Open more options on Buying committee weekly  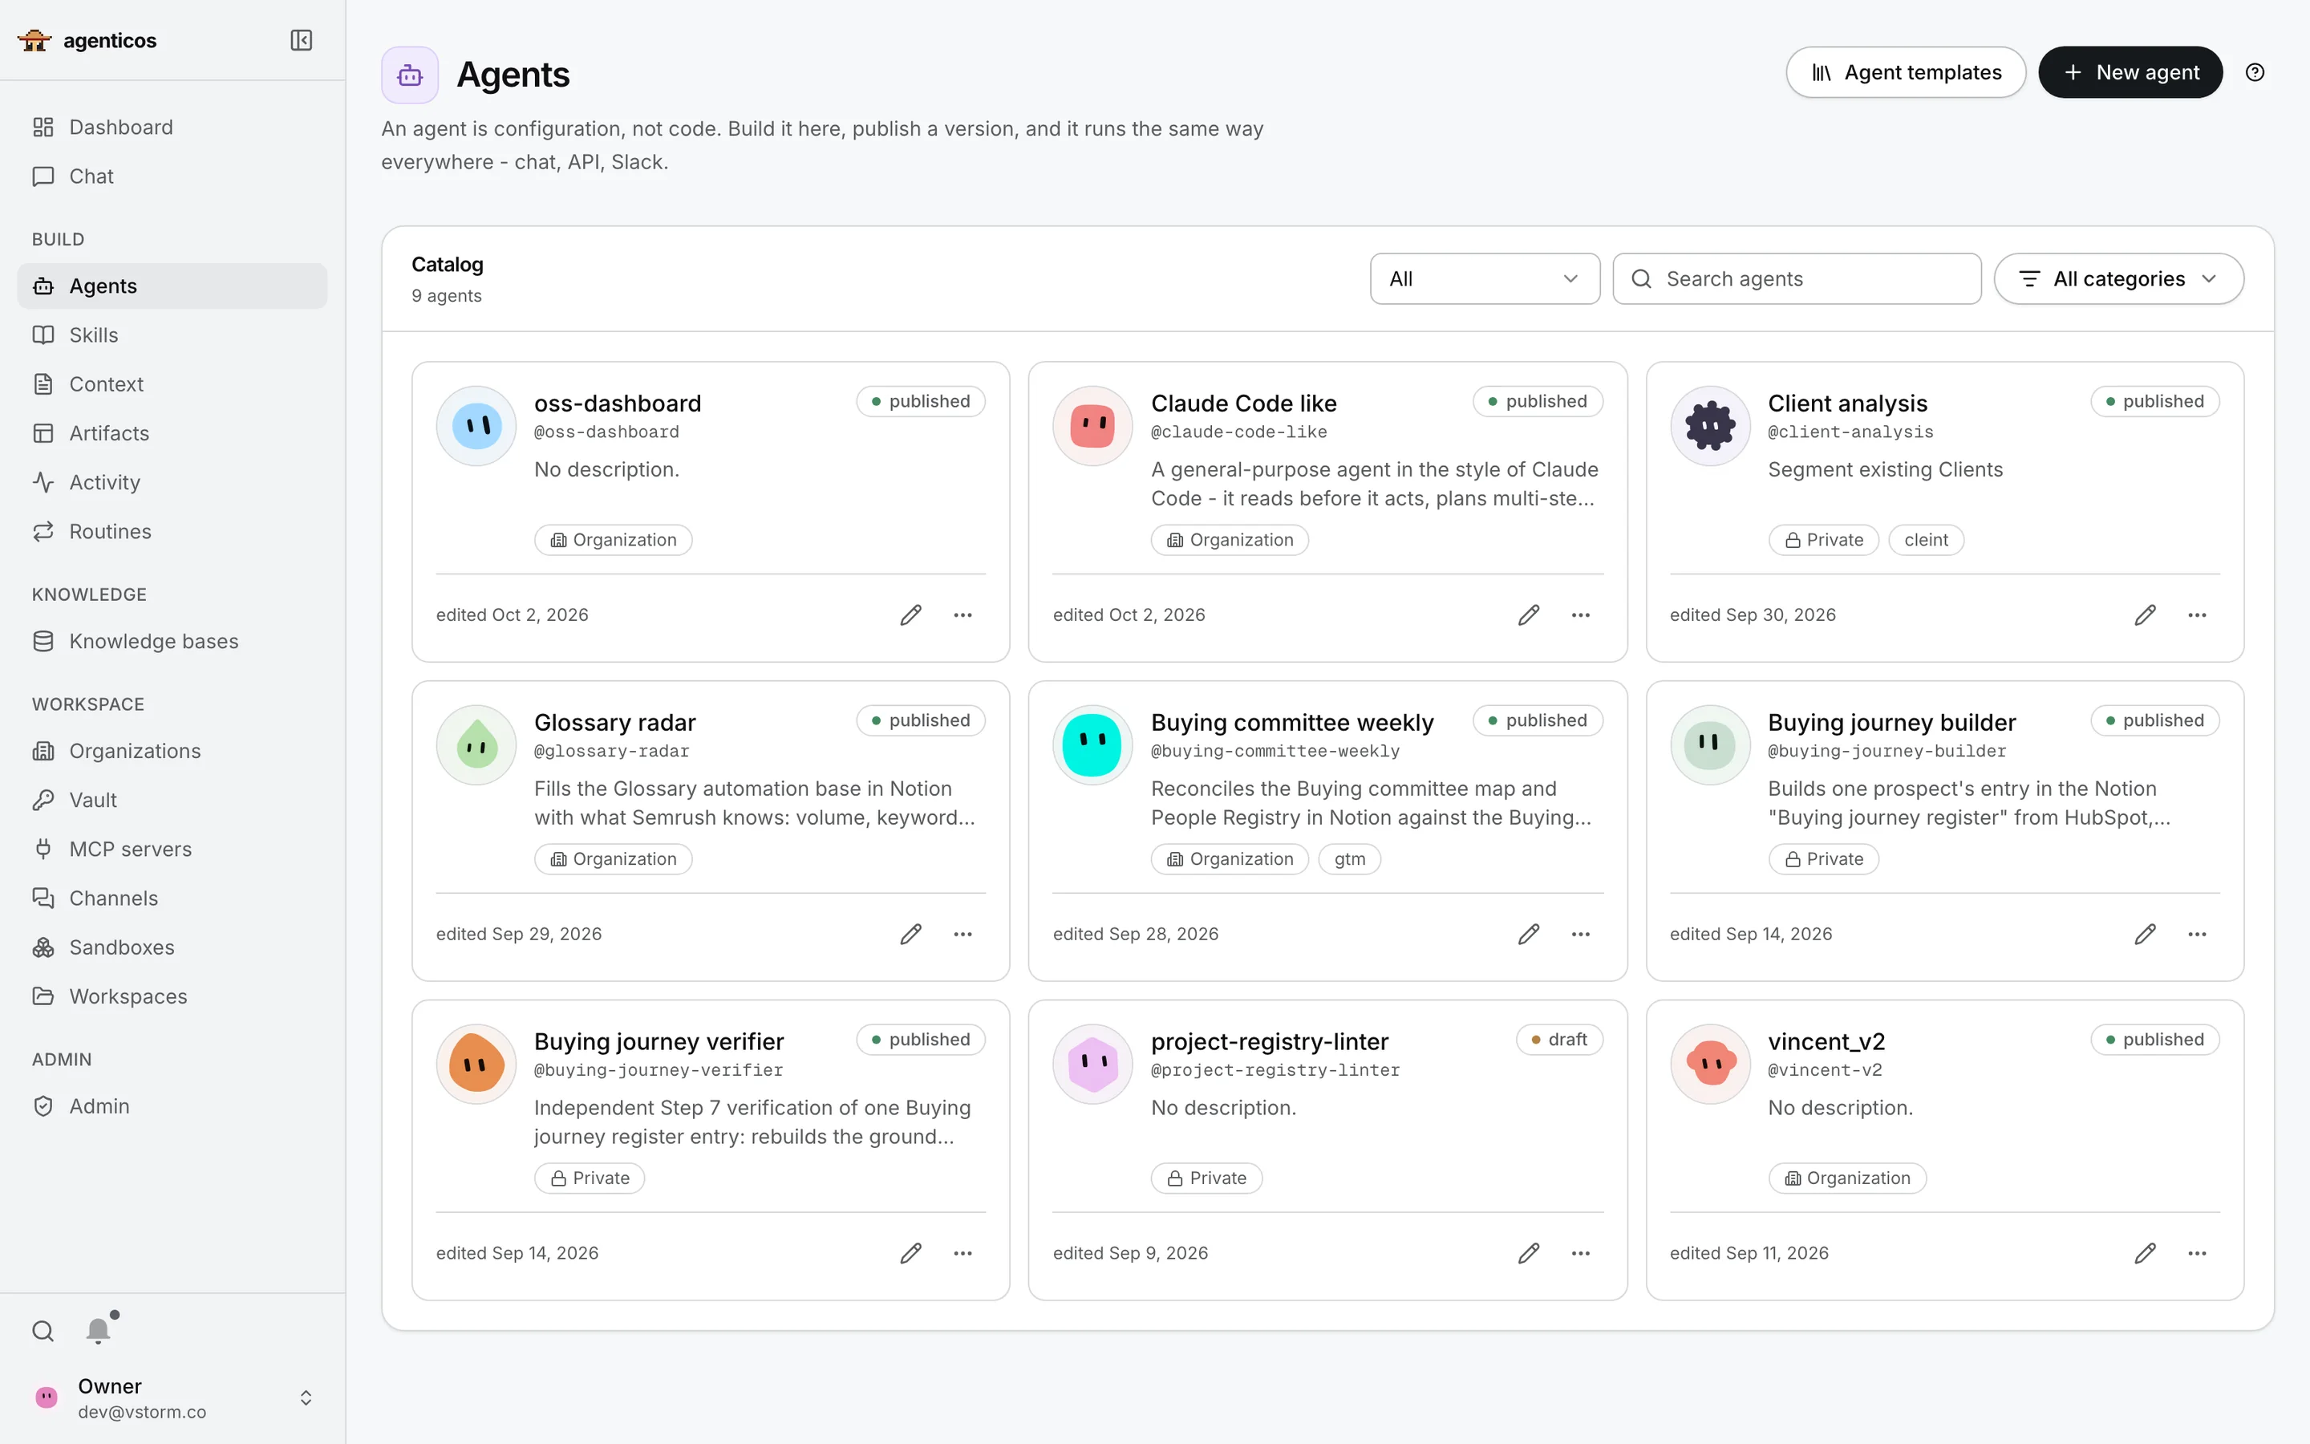click(x=1581, y=934)
